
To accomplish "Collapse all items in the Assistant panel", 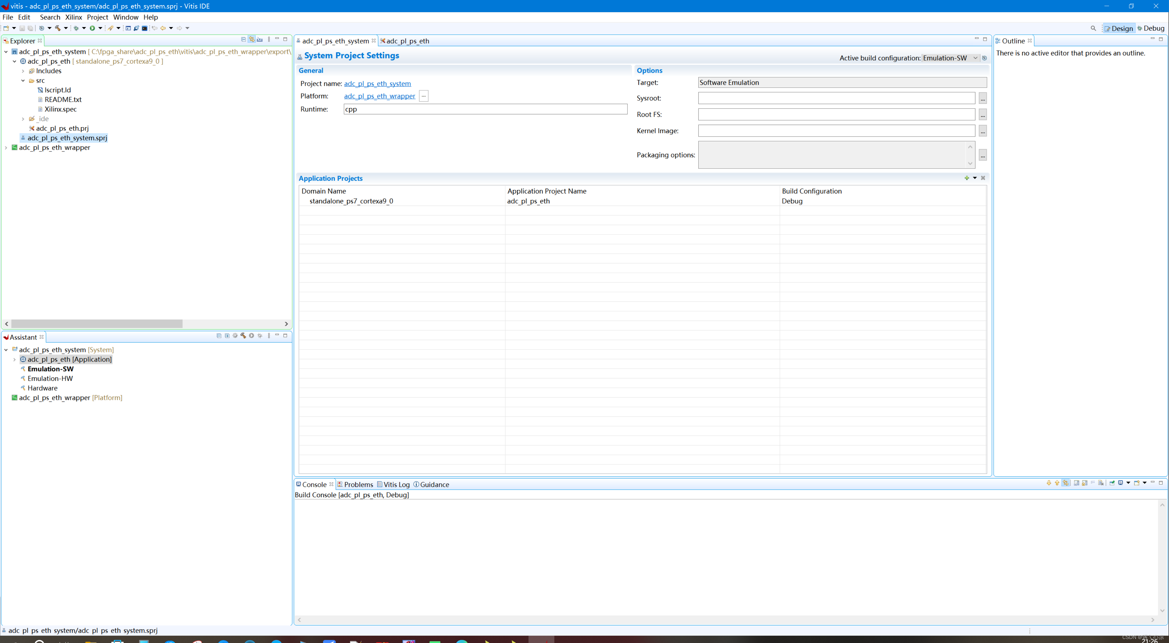I will (x=219, y=335).
